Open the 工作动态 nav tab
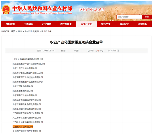153x135 pixels. 29,24
